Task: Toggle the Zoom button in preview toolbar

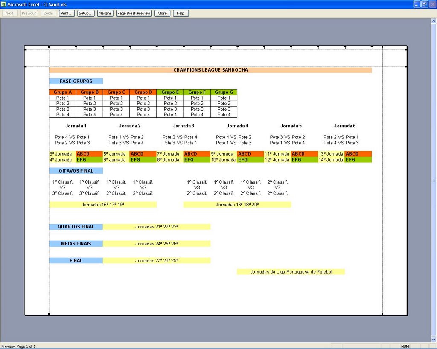Action: click(48, 13)
